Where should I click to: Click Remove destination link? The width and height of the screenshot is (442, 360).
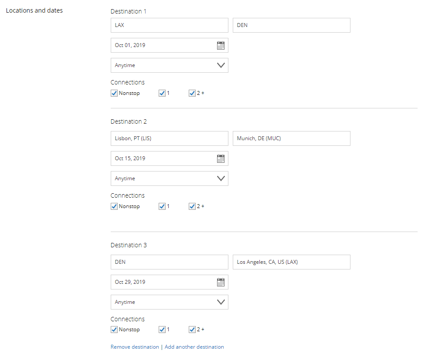point(135,347)
